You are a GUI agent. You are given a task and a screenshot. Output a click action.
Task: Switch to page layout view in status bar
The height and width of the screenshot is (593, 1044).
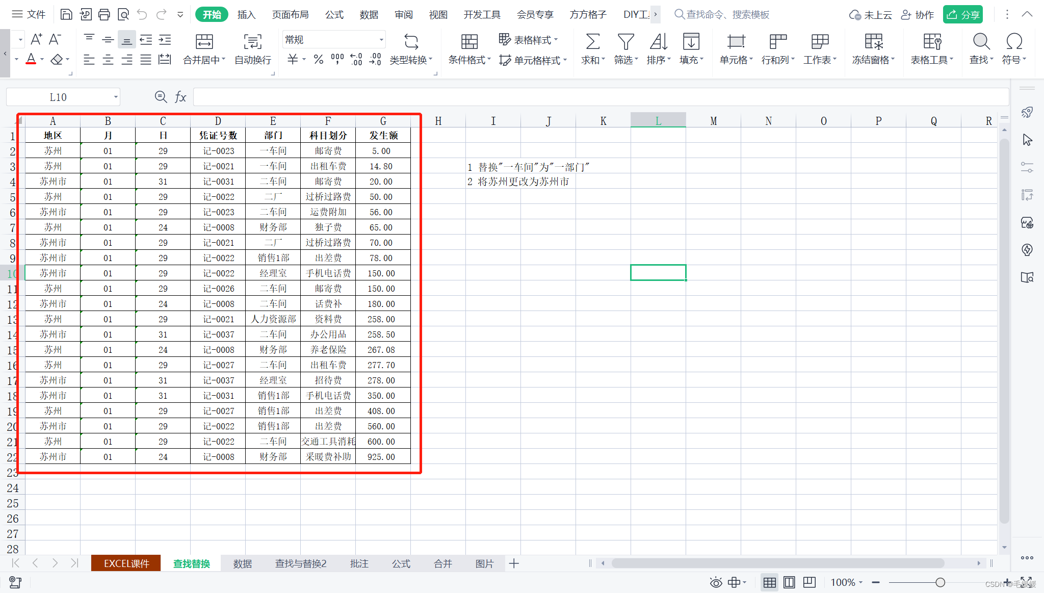coord(789,582)
